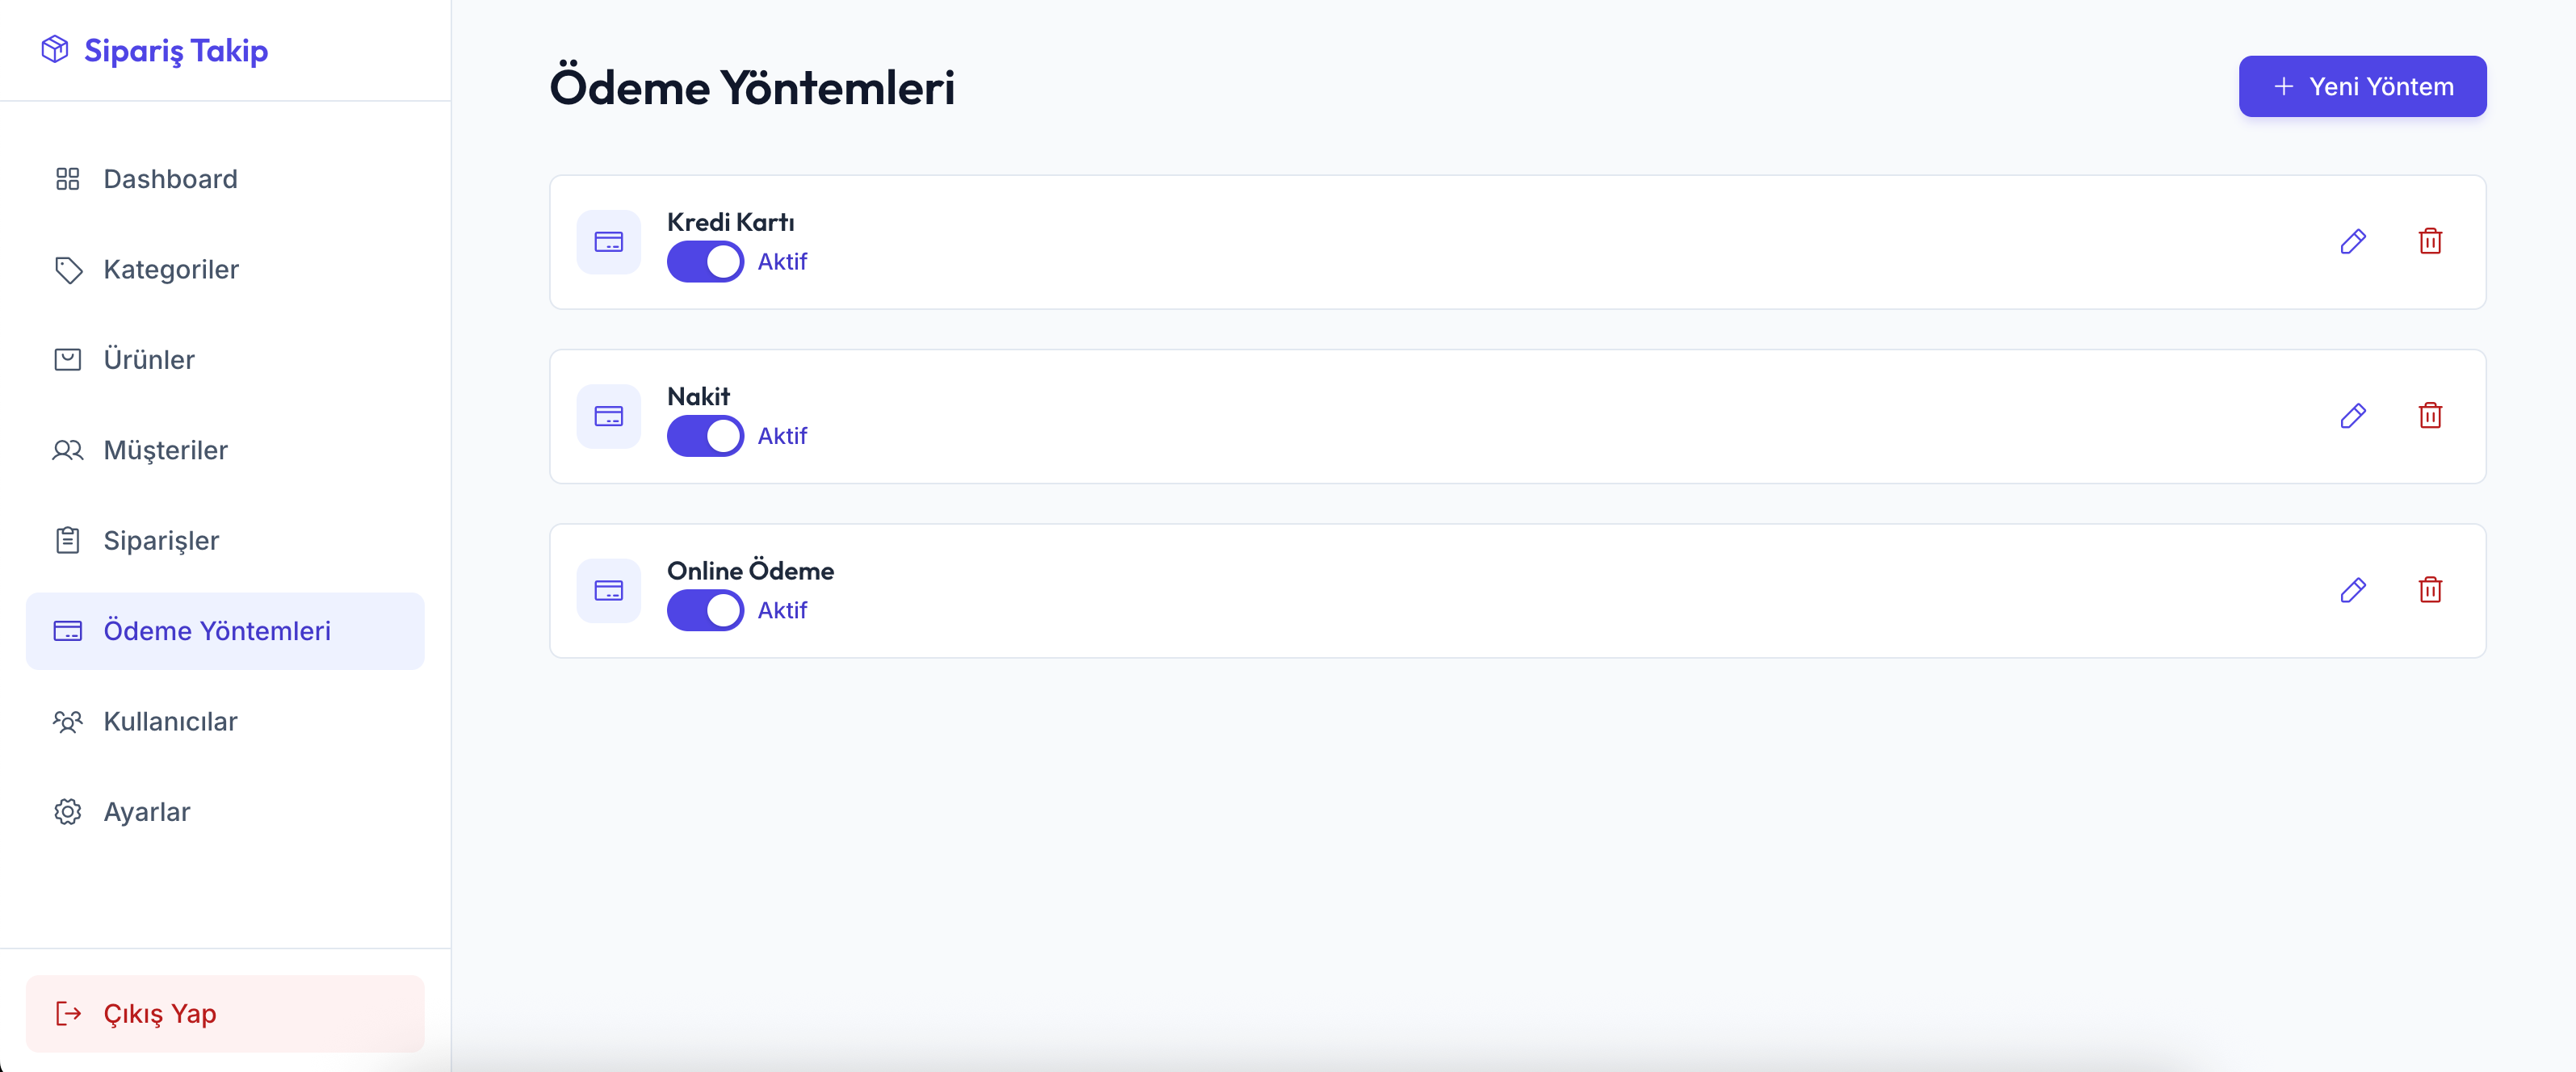
Task: Edit the Online Ödeme method
Action: pos(2353,590)
